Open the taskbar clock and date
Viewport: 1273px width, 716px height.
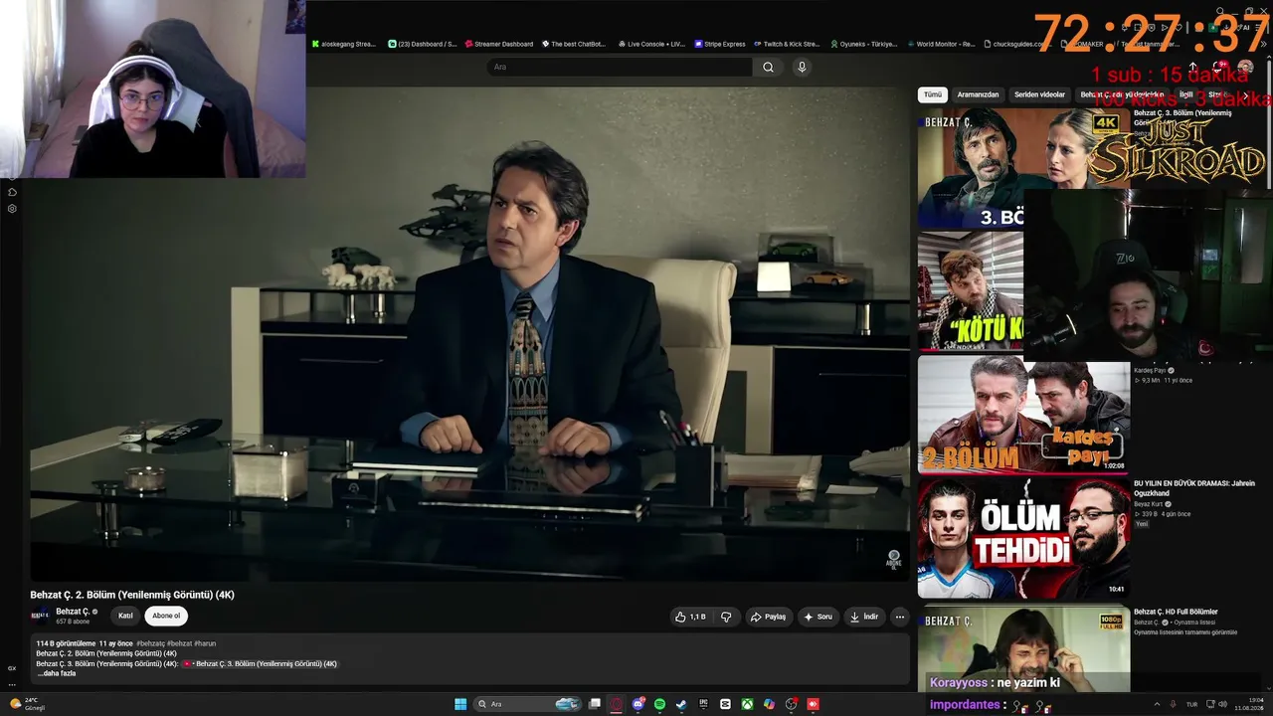pos(1247,704)
